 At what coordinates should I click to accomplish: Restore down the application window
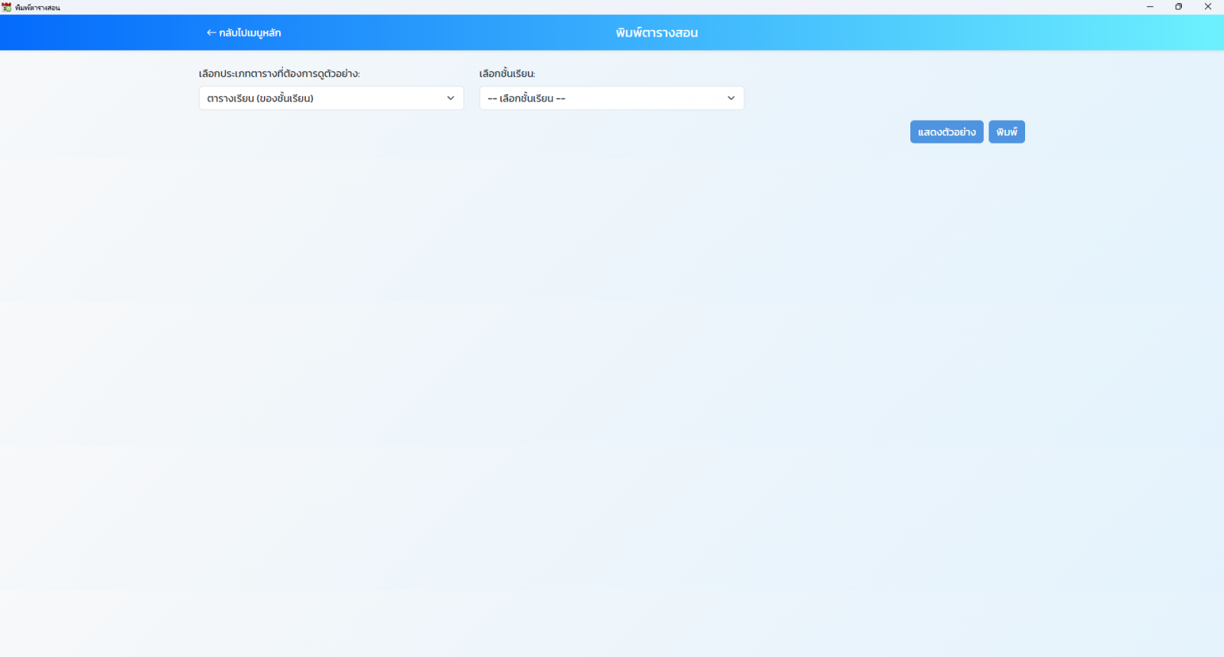(1179, 7)
